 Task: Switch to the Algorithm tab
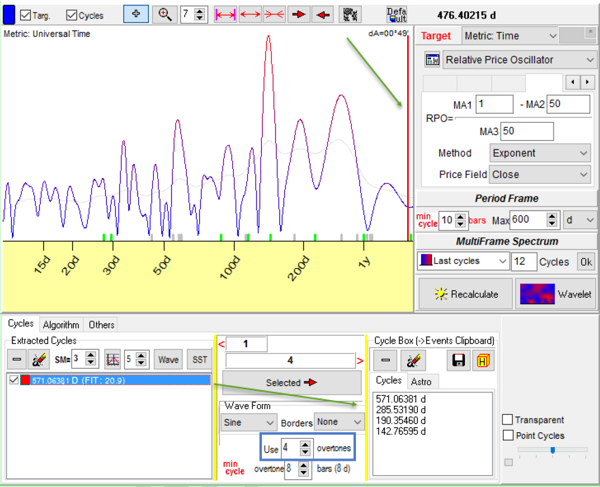click(61, 324)
